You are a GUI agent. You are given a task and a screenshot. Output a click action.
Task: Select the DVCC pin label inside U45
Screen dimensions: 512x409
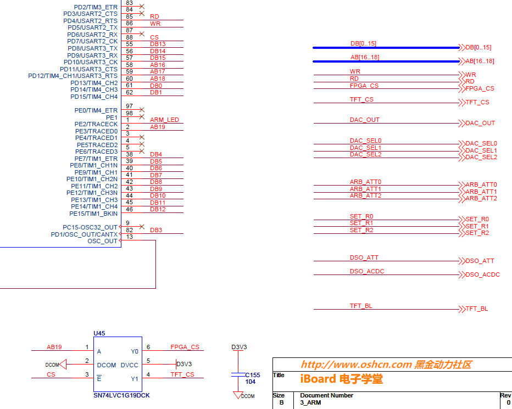click(x=129, y=365)
